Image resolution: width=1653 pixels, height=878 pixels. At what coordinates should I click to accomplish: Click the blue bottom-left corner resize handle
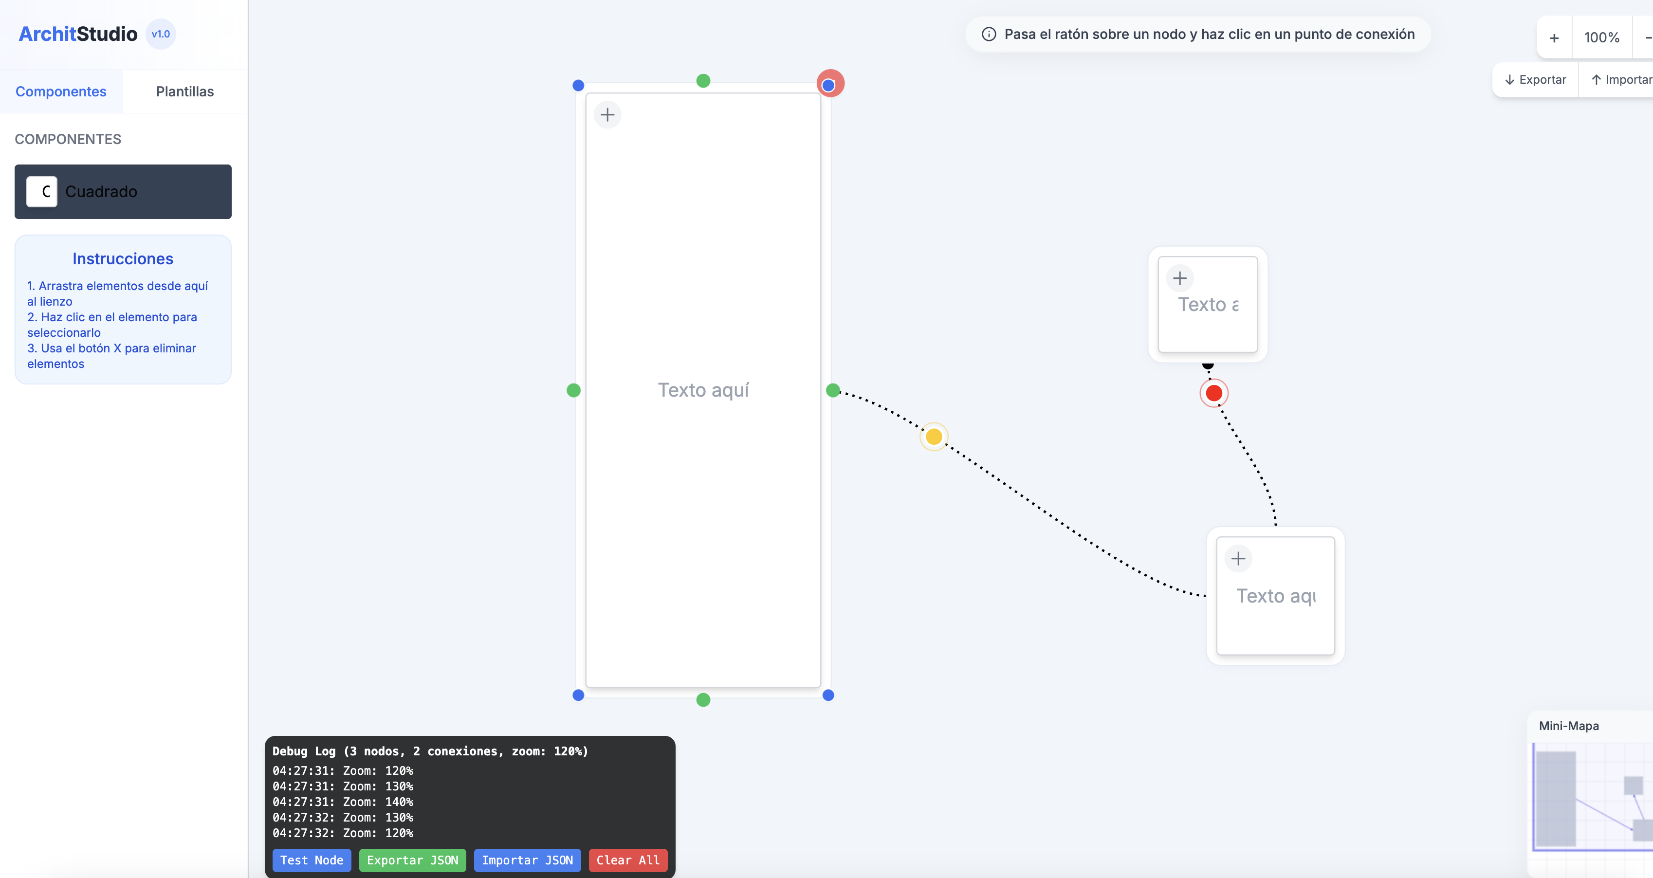coord(578,695)
